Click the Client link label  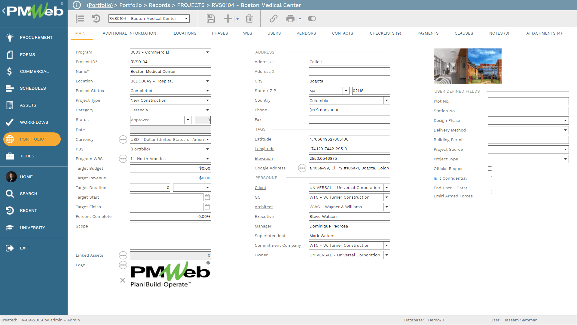[261, 187]
